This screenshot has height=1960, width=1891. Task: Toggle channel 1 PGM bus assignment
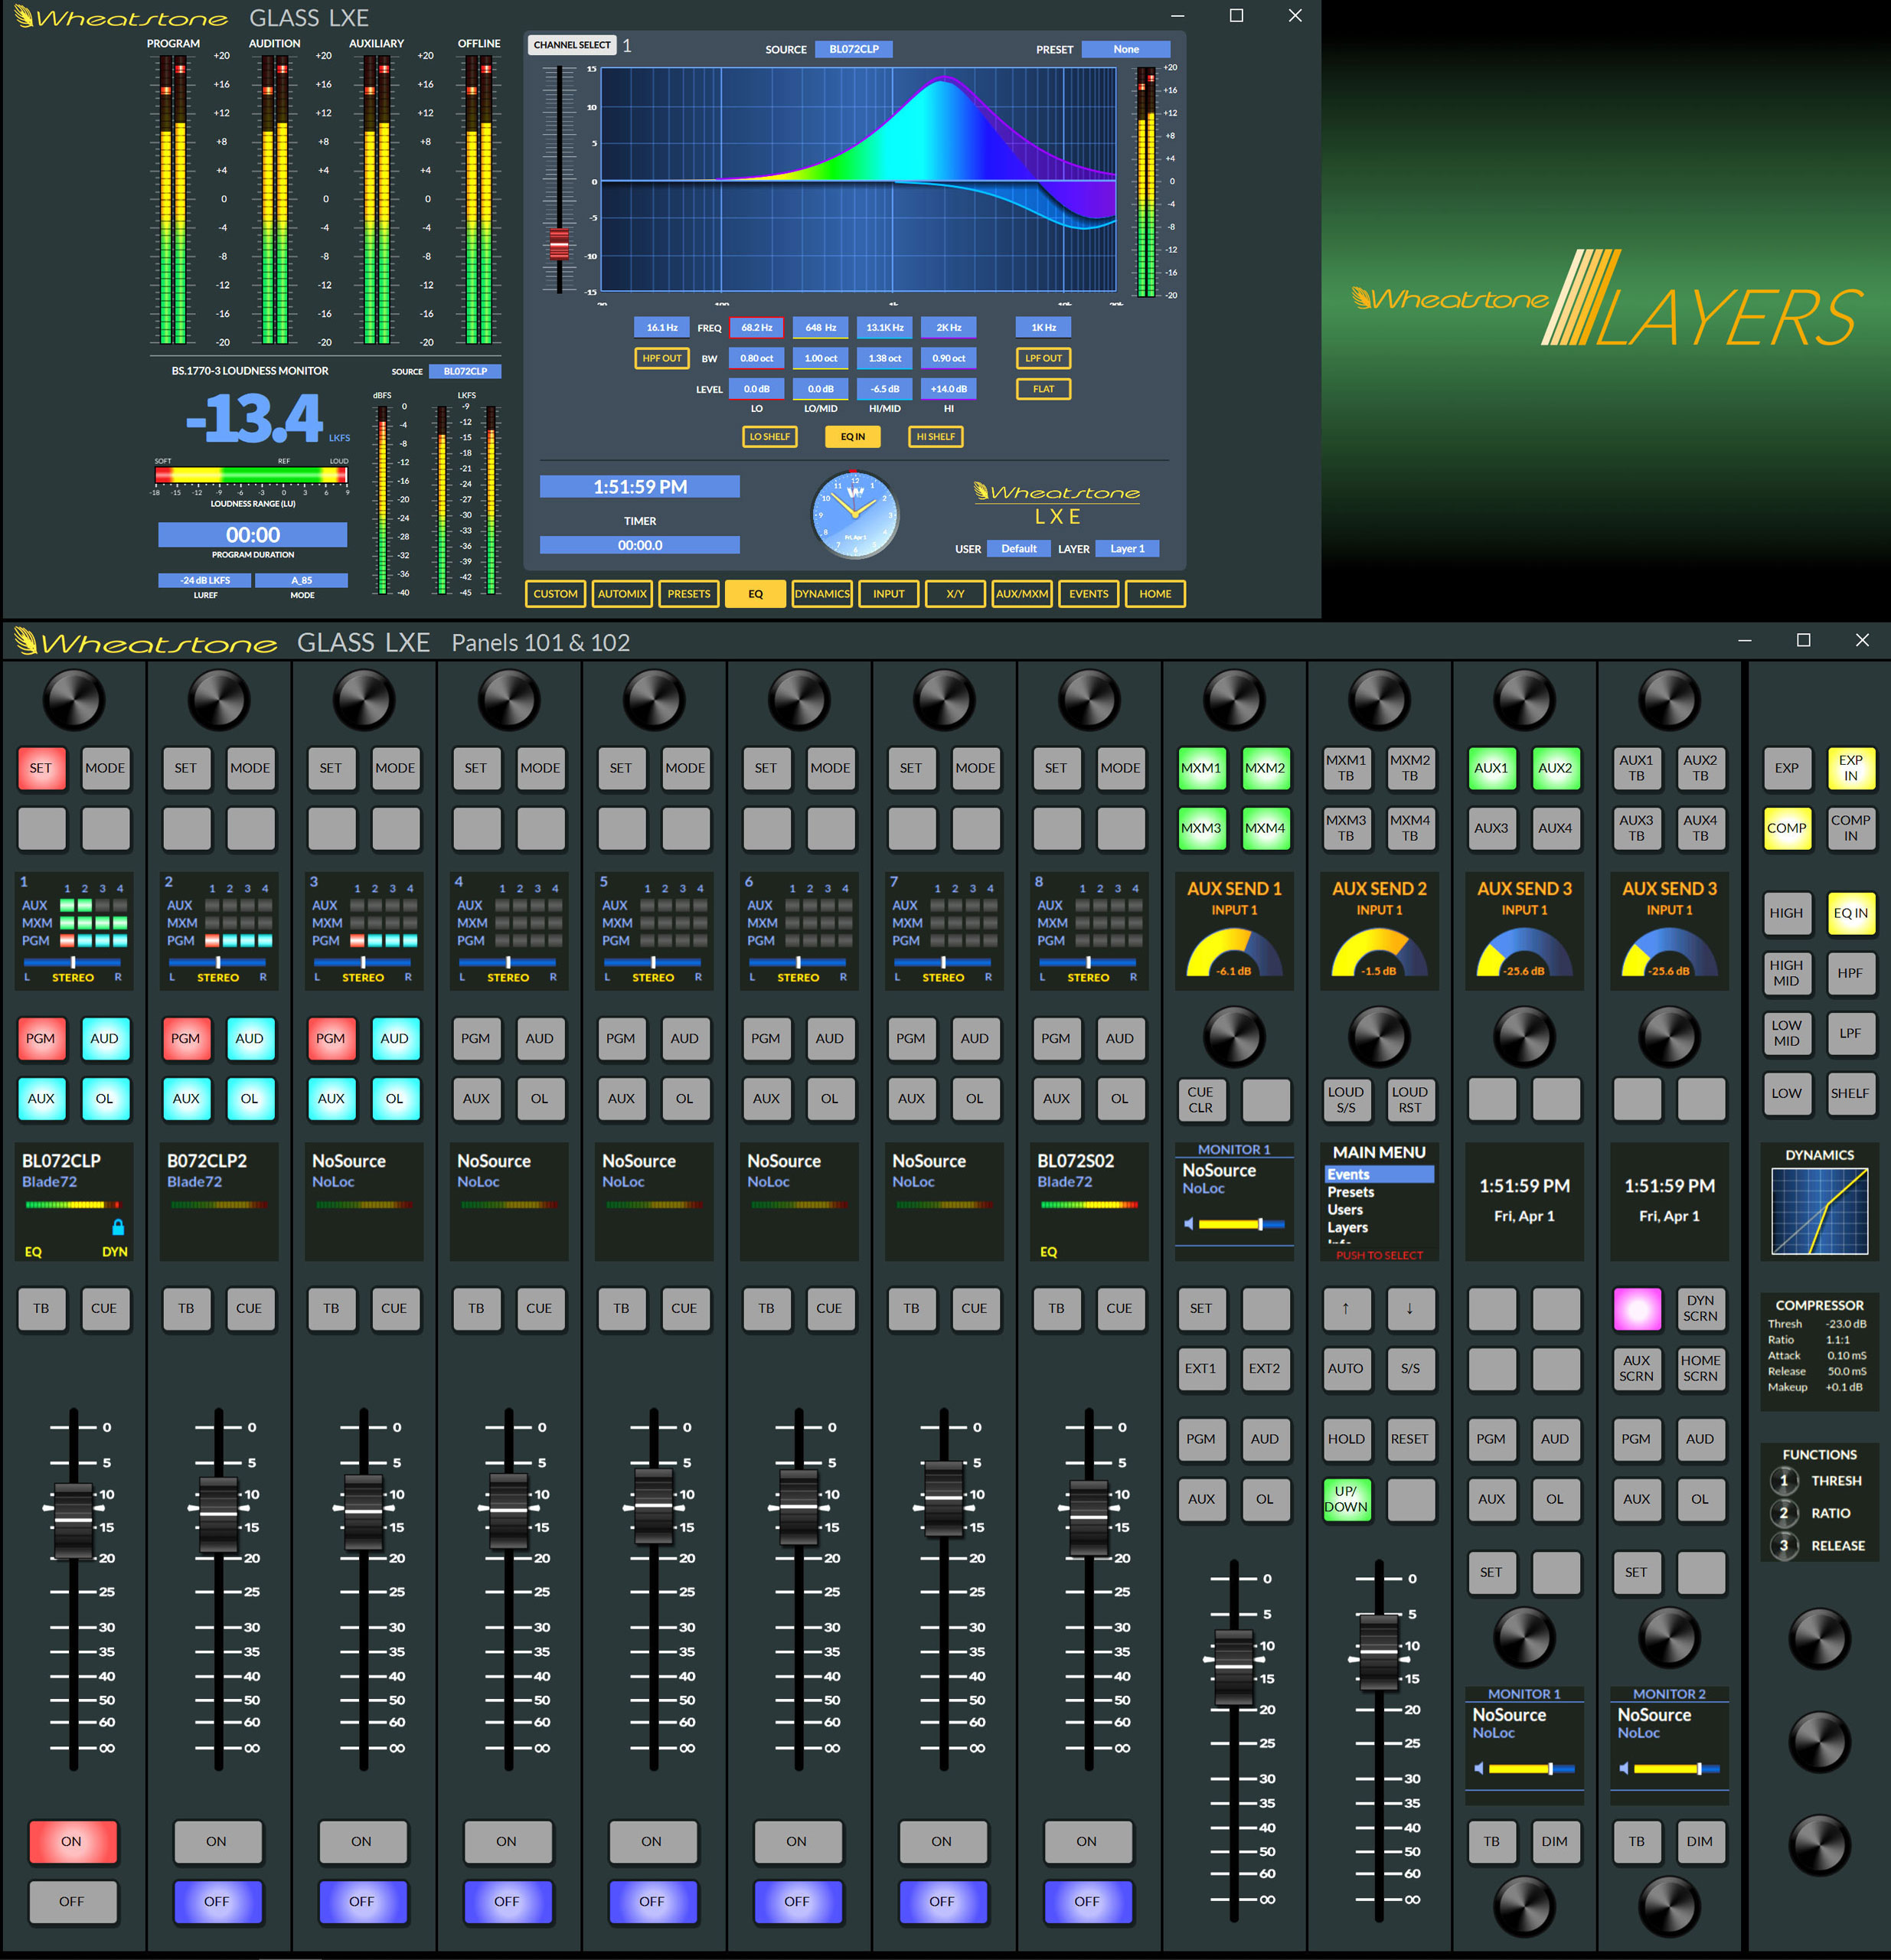point(41,1038)
